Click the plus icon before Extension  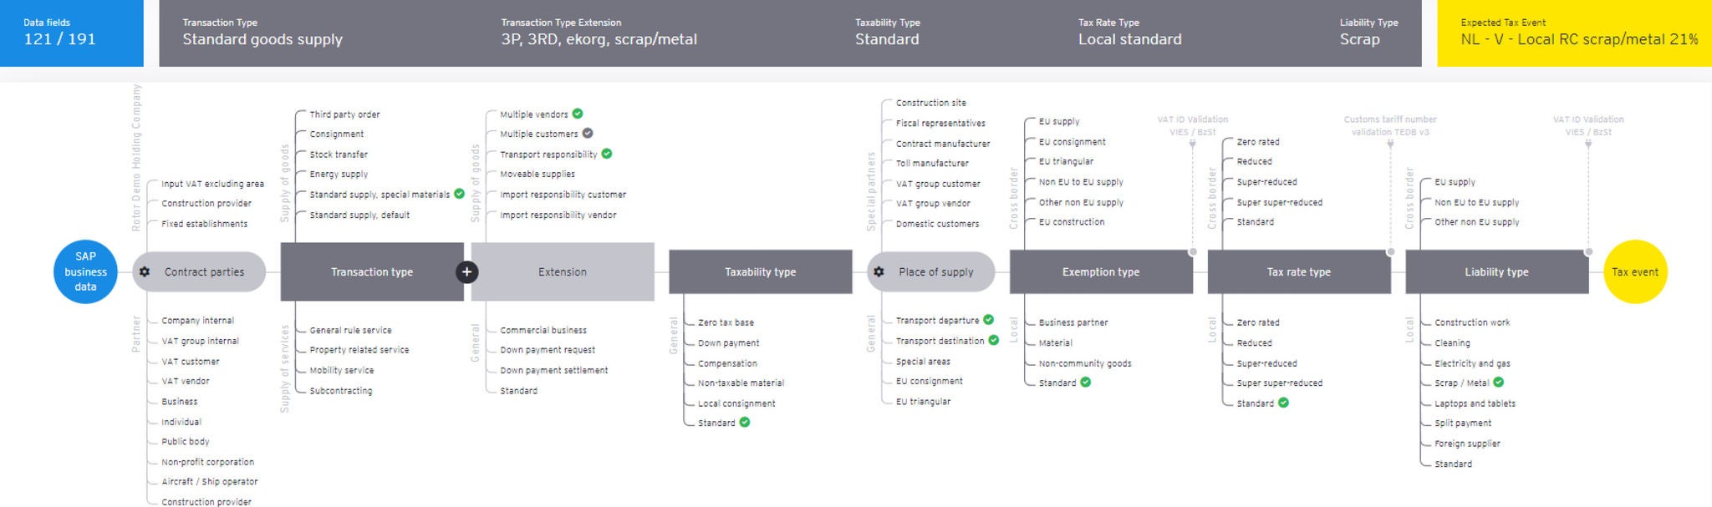(x=467, y=272)
